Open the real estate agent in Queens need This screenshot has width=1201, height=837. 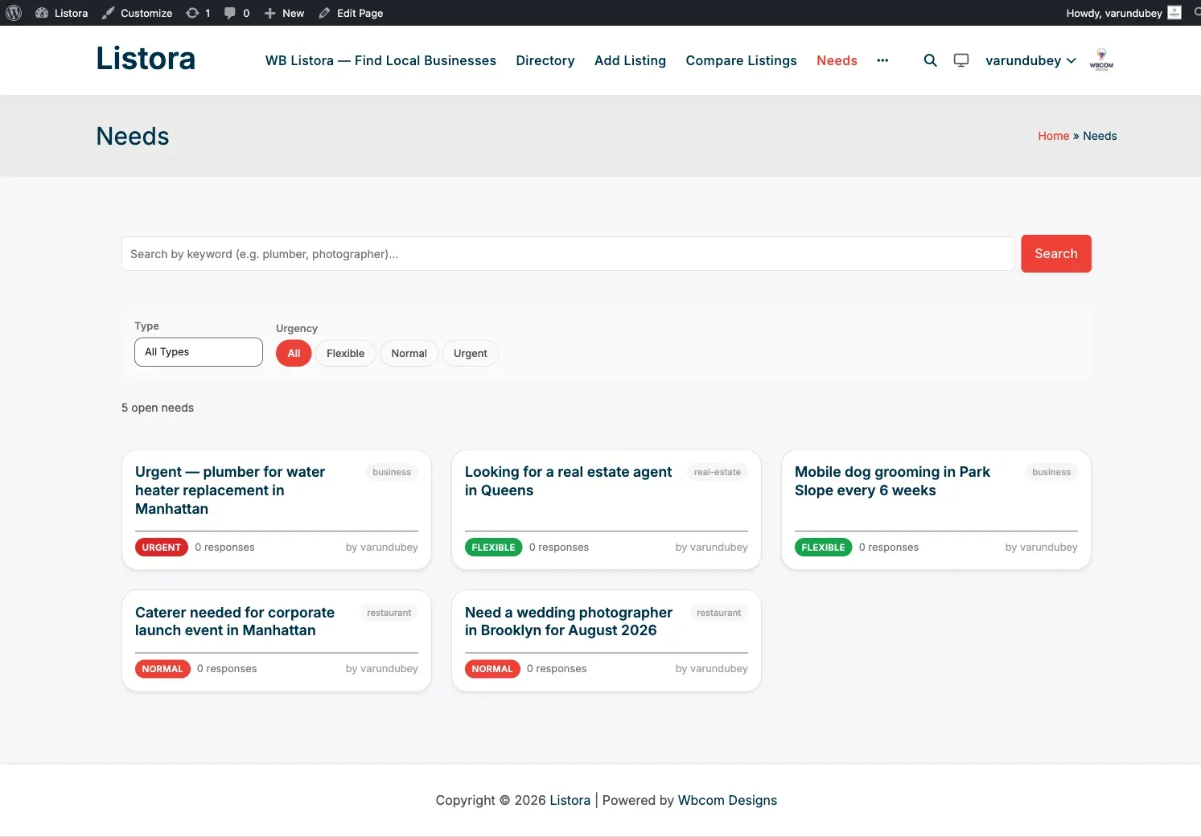[x=568, y=481]
